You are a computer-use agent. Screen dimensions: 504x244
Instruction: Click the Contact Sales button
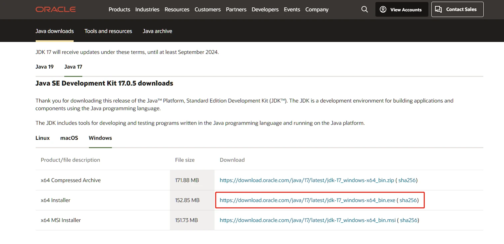[457, 9]
